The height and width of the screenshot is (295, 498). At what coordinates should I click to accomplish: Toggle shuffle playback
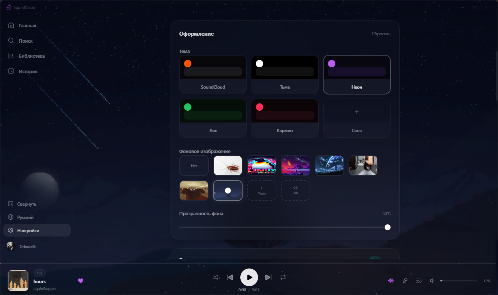(215, 277)
